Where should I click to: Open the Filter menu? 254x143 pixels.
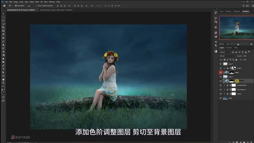37,2
